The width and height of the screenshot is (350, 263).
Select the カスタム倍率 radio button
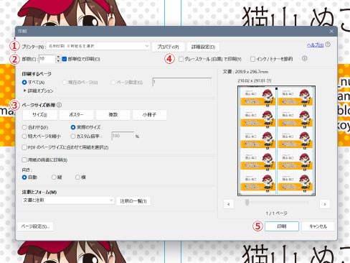(73, 137)
